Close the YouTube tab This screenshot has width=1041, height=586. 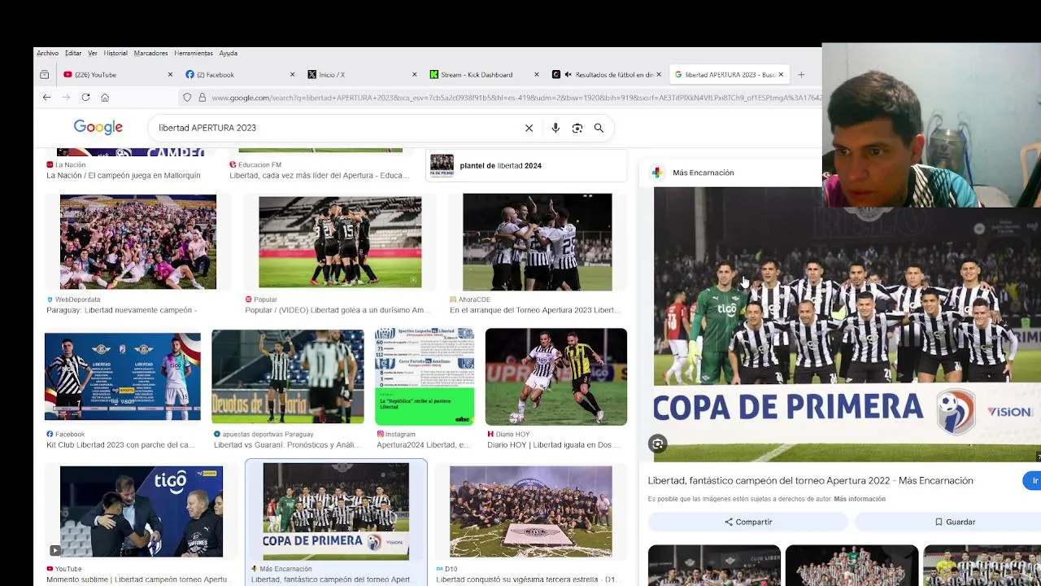[170, 74]
